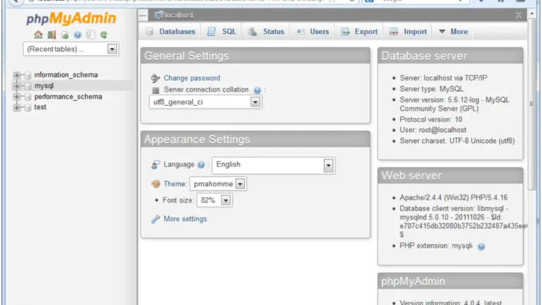Click the database icon next to test
This screenshot has height=305, width=542.
tap(28, 107)
